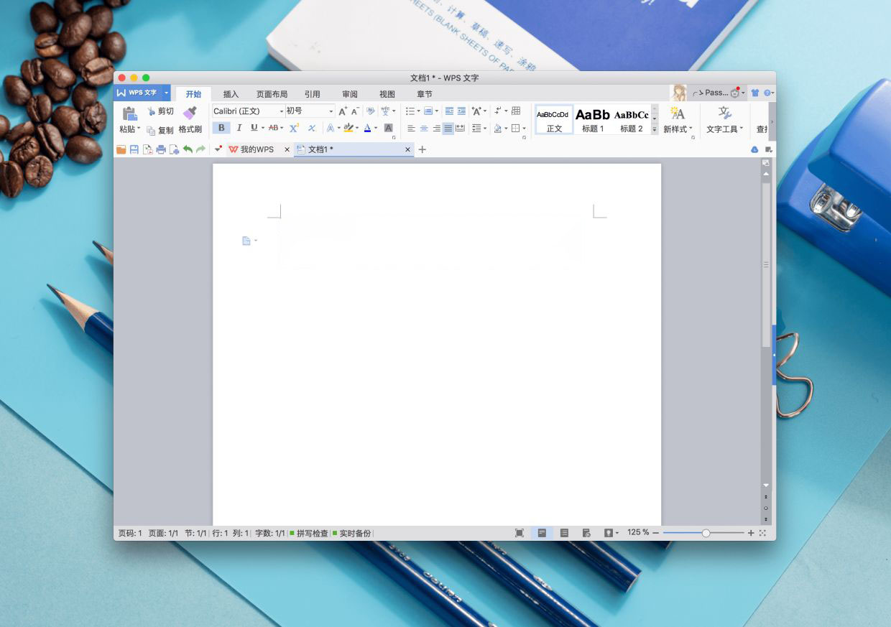The width and height of the screenshot is (891, 627).
Task: Click the zoom slider handle
Action: (x=706, y=533)
